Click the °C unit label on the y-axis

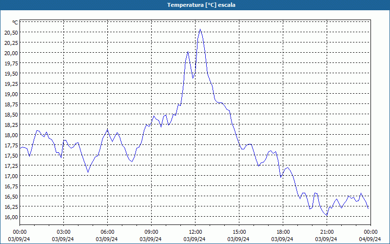tap(15, 22)
